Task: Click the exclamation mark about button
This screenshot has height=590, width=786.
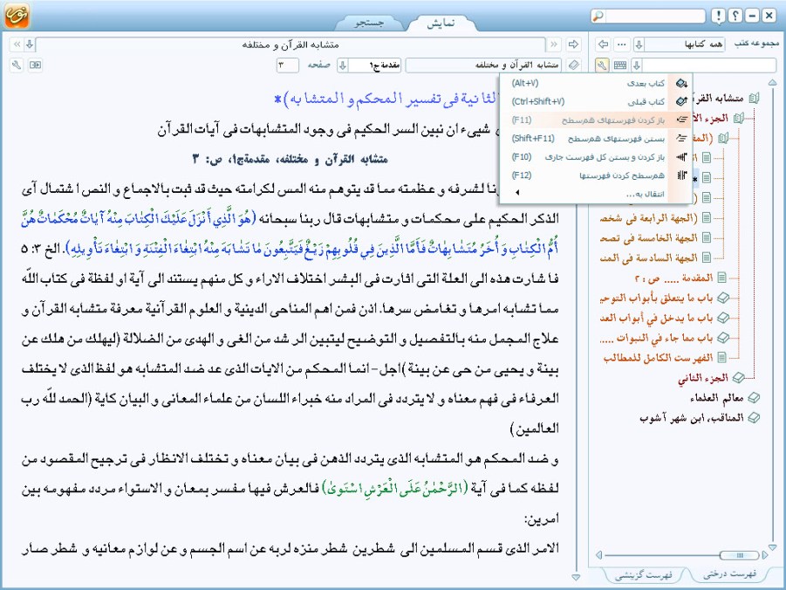Action: 718,16
